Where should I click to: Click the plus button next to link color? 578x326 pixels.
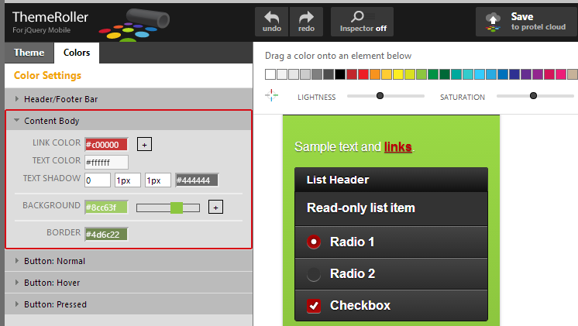point(144,144)
